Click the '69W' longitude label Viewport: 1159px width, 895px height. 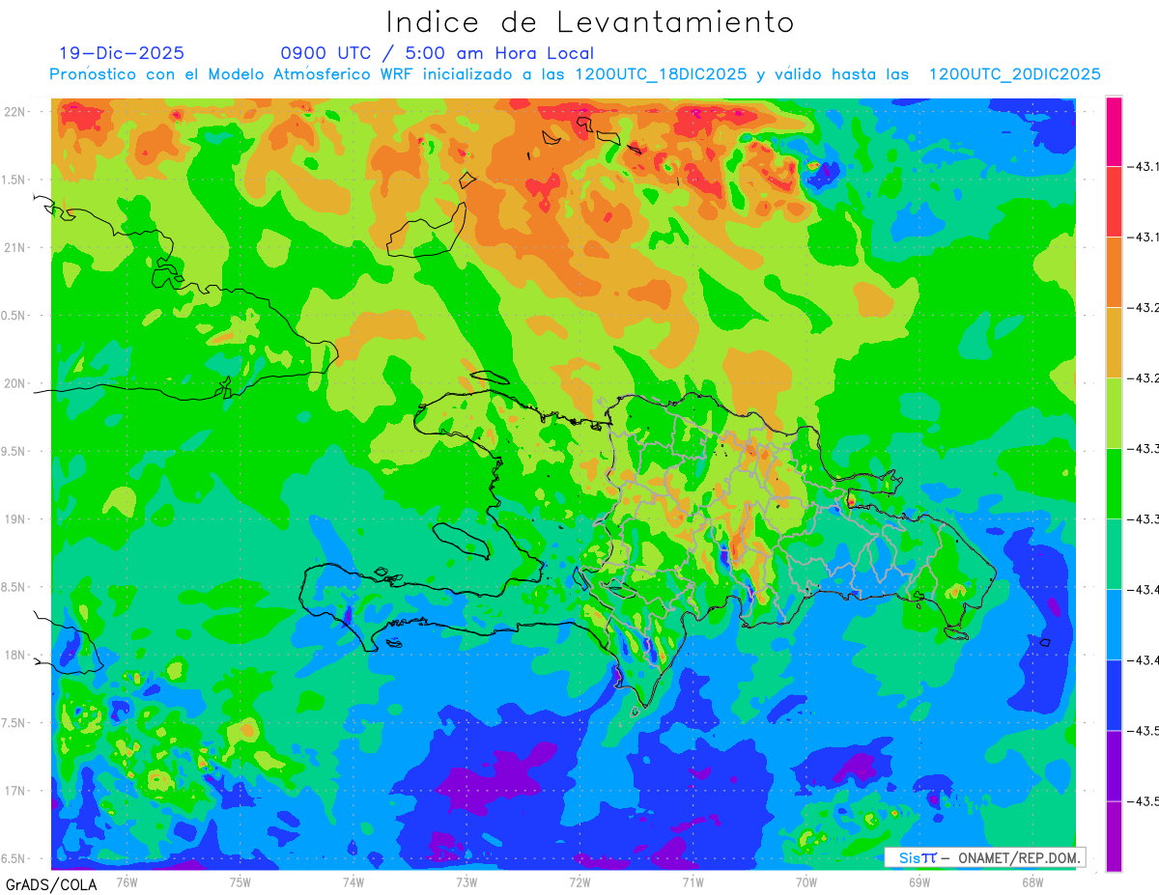coord(919,881)
